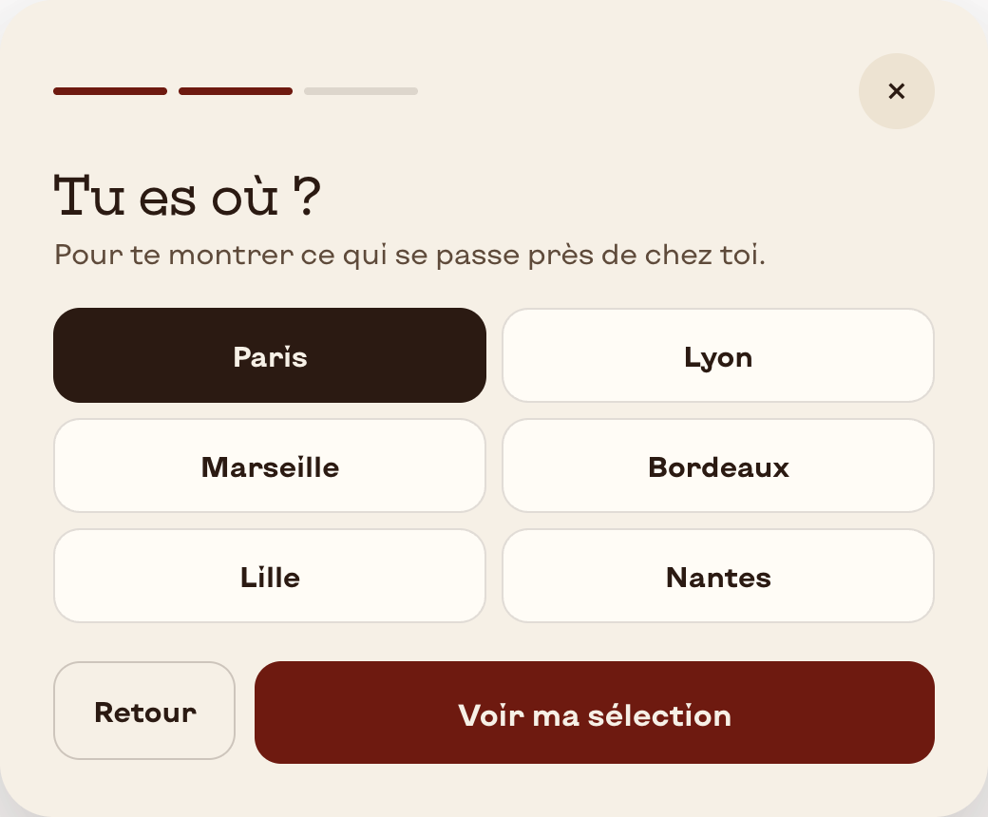This screenshot has width=988, height=817.
Task: Click the 'Tu es où ?' heading
Action: pyautogui.click(x=188, y=196)
